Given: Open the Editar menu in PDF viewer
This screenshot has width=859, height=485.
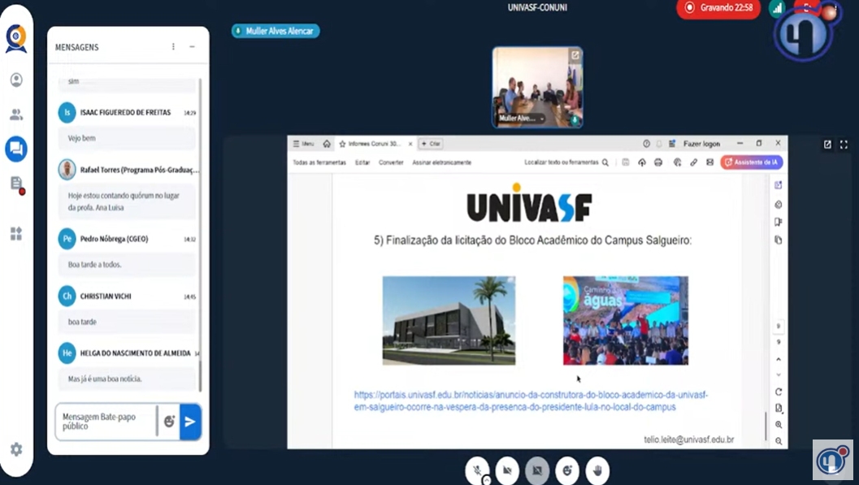Looking at the screenshot, I should [362, 162].
